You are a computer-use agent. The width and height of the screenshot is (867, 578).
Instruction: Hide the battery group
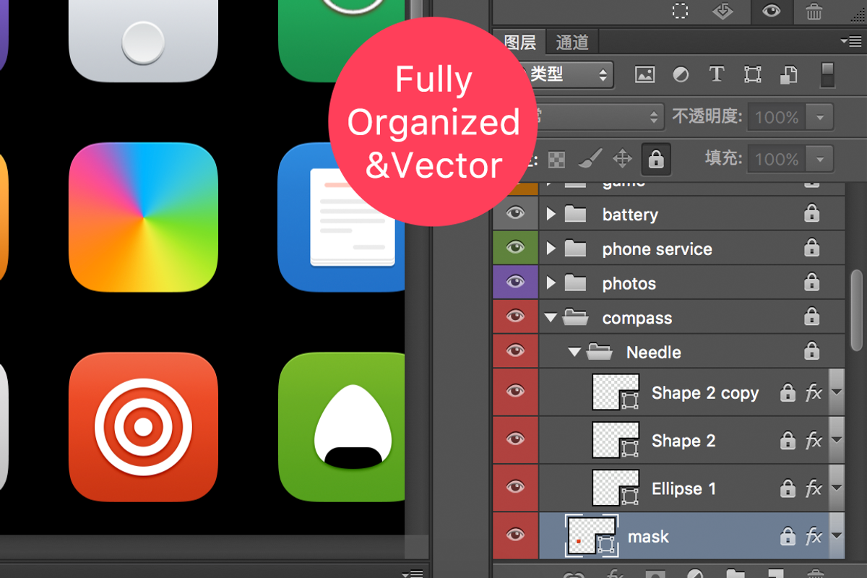click(x=515, y=214)
